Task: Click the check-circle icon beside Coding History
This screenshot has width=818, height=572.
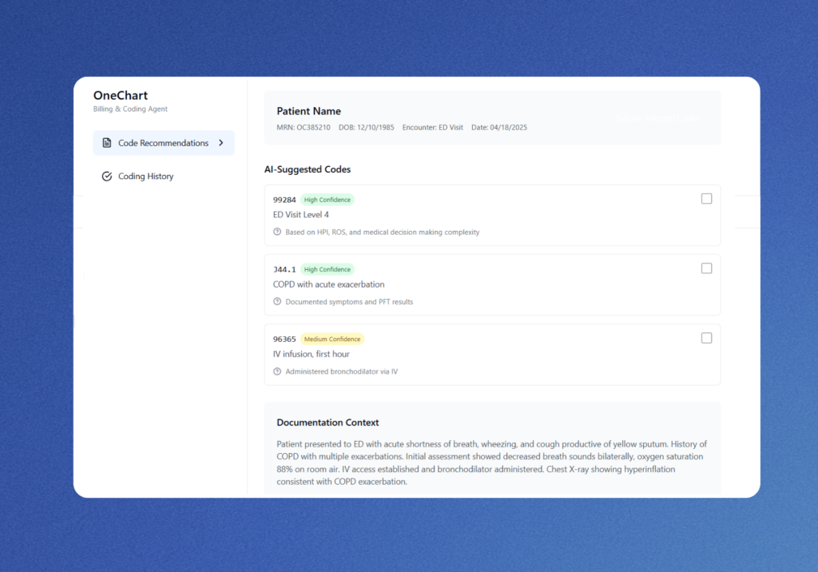Action: 106,176
